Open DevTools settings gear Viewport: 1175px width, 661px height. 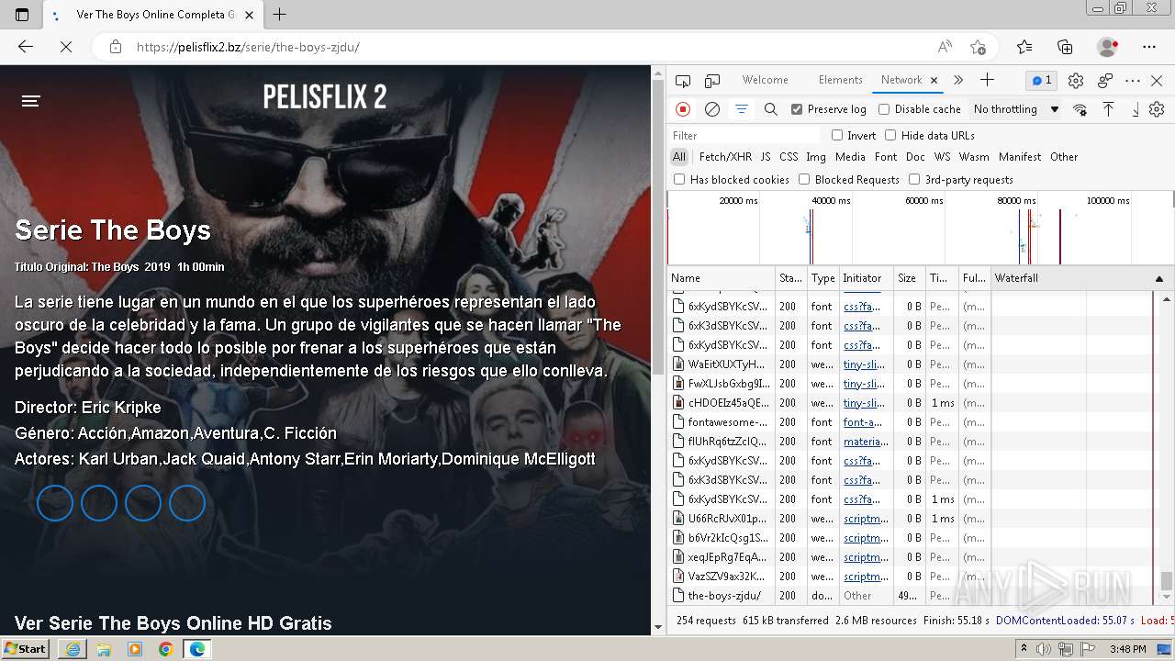pos(1076,81)
